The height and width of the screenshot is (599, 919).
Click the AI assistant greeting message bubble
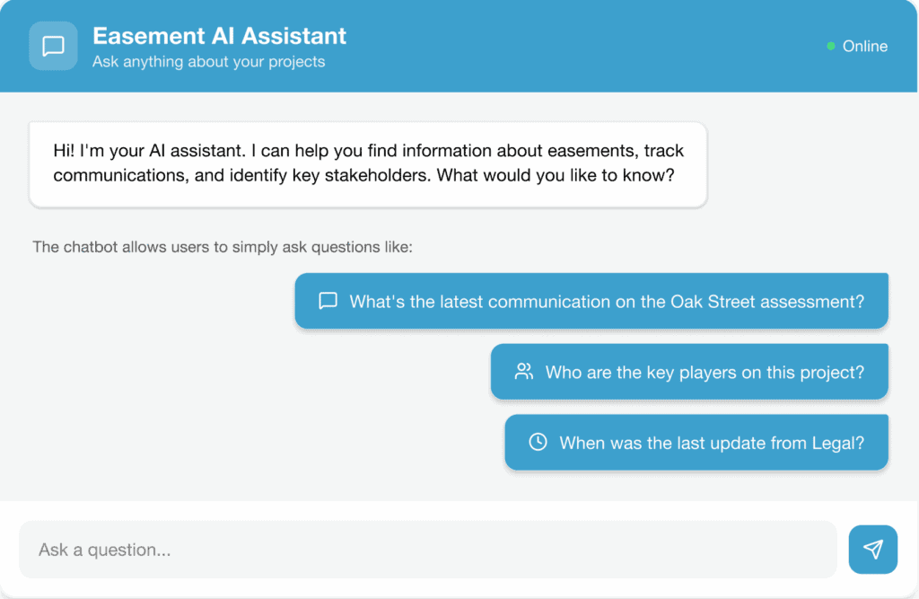(x=368, y=163)
